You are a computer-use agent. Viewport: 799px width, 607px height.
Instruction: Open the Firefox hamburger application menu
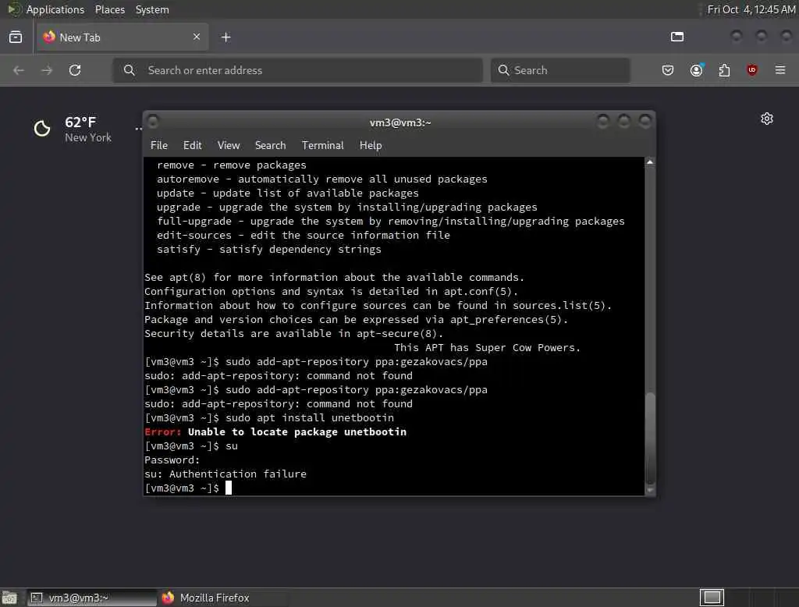(780, 69)
